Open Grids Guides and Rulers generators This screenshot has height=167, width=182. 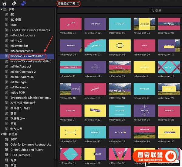pyautogui.click(x=27, y=150)
